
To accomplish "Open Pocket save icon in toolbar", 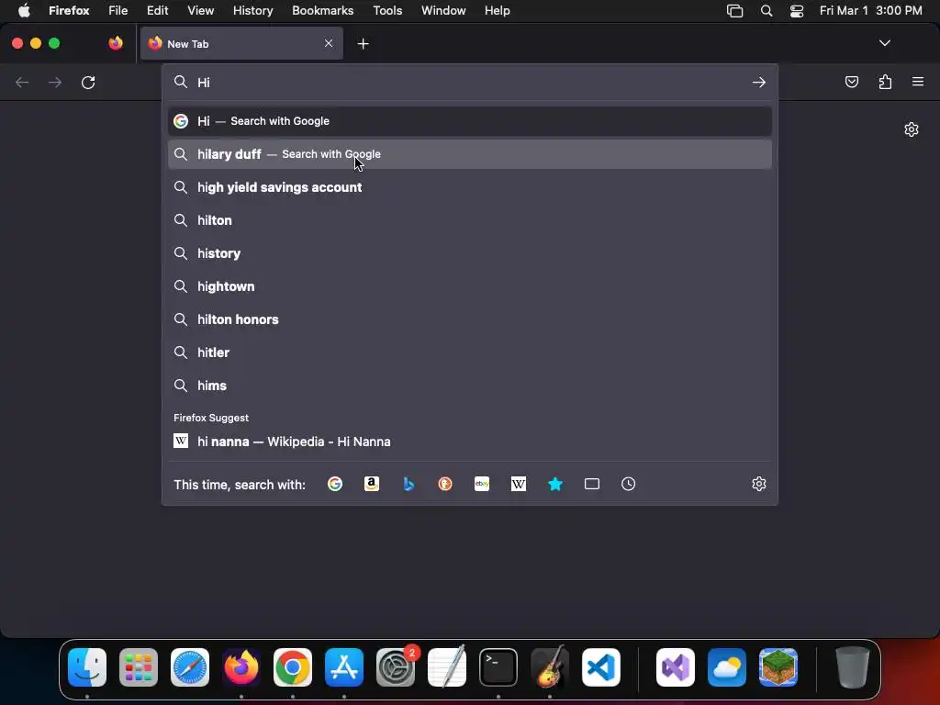I will coord(851,82).
